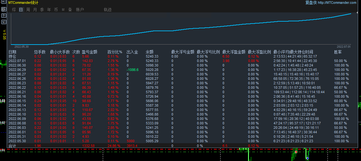
Task: Switch to the 周 weekly tab
Action: click(x=28, y=10)
